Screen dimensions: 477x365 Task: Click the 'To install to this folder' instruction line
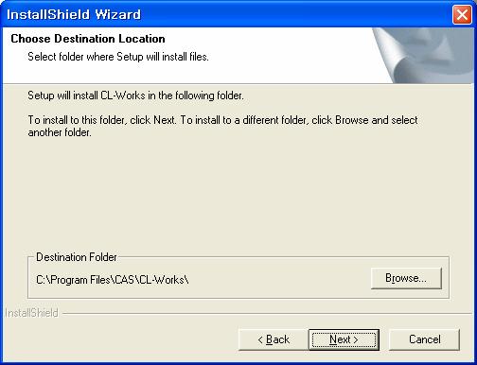[222, 120]
